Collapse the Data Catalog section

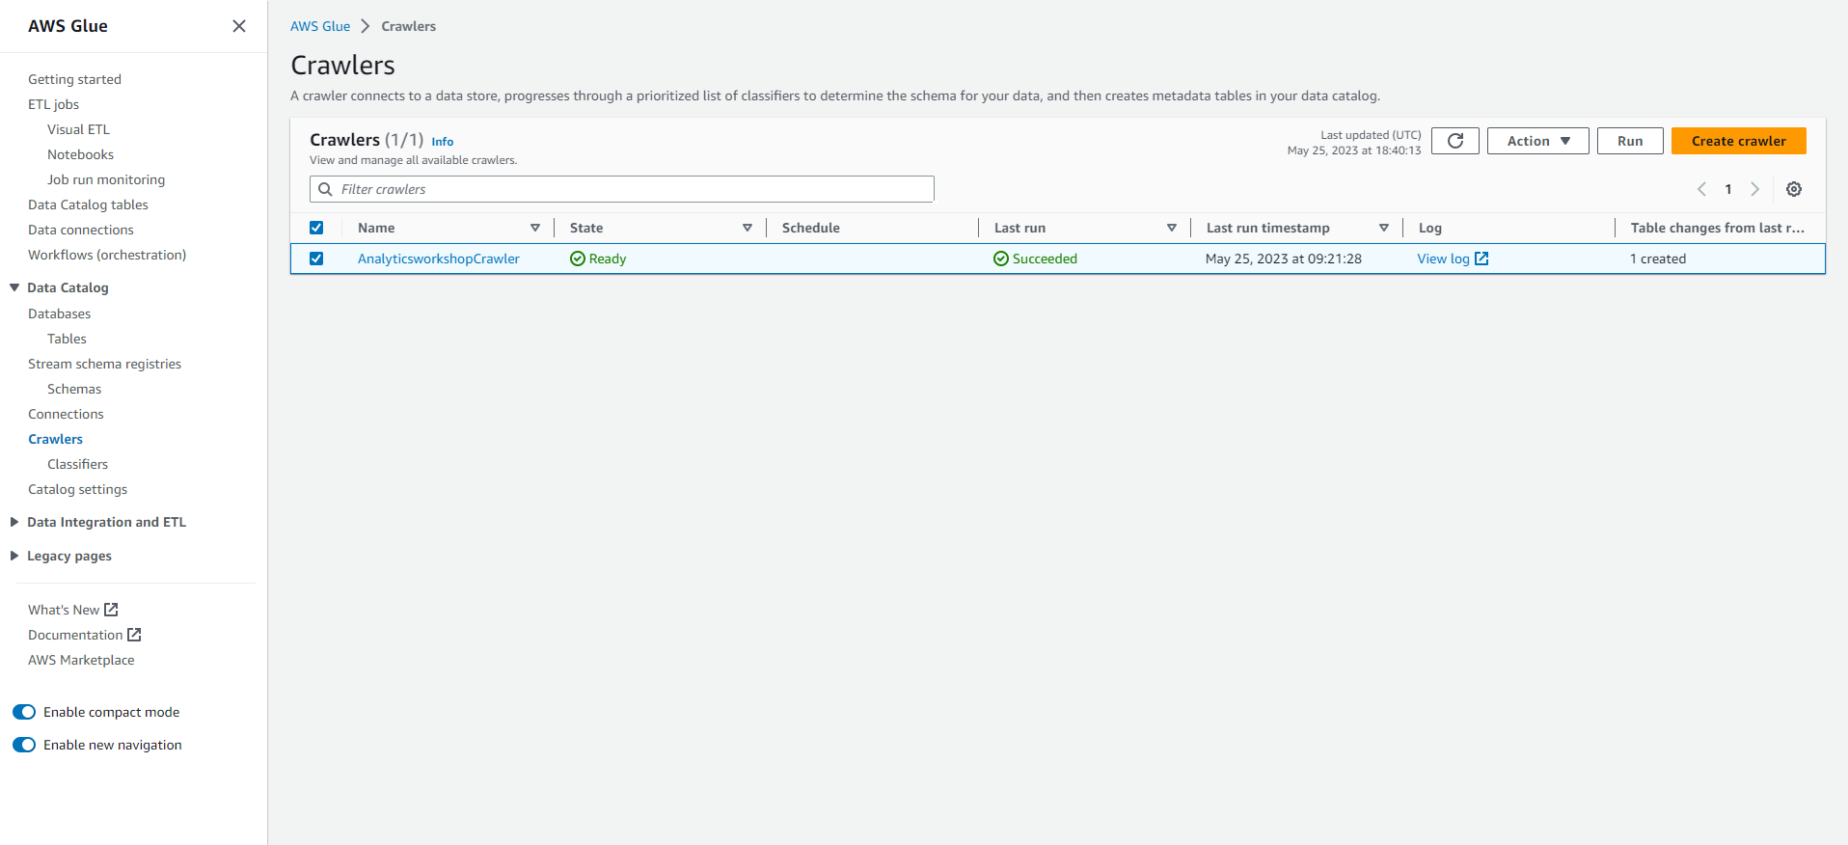tap(14, 287)
